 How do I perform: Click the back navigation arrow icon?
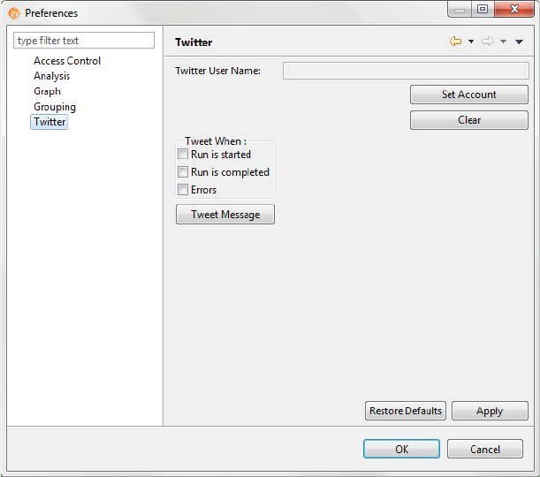coord(456,42)
